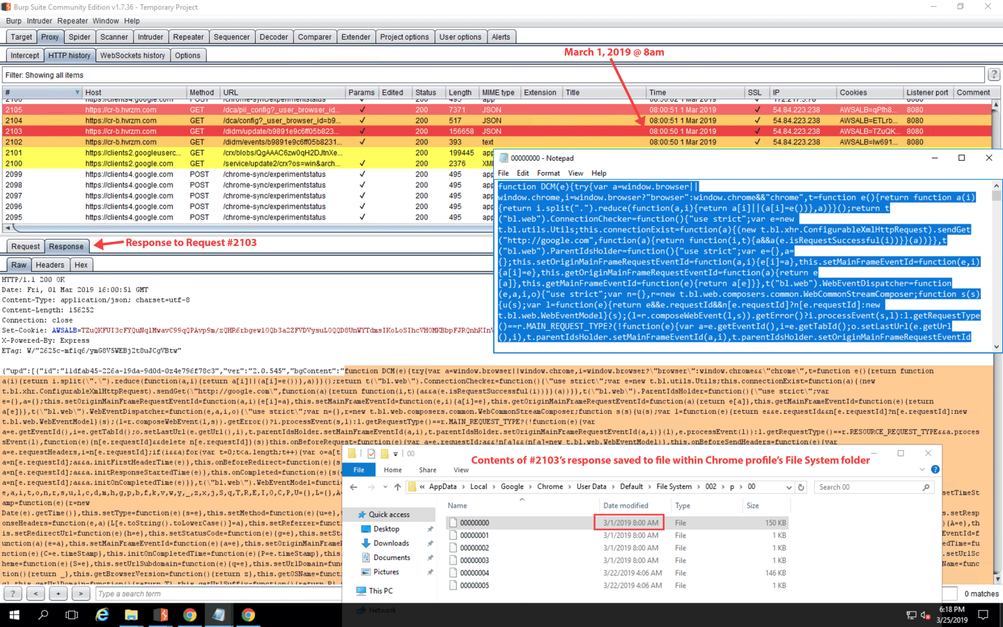Open File Explorer's blue help icon
The width and height of the screenshot is (1003, 627).
tap(935, 470)
